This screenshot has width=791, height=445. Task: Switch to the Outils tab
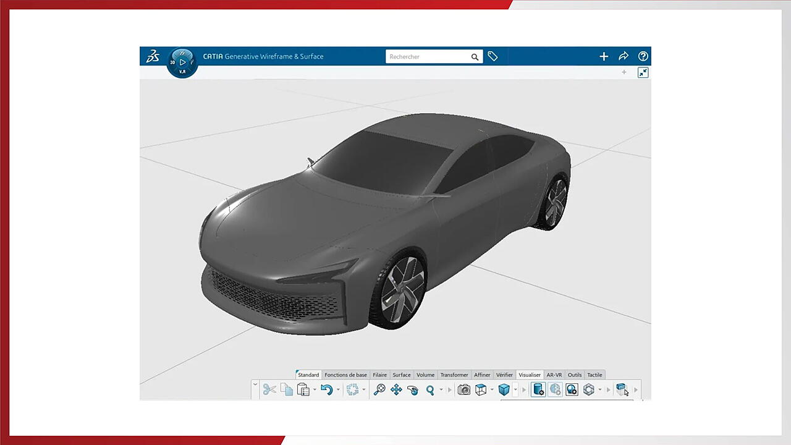coord(575,375)
